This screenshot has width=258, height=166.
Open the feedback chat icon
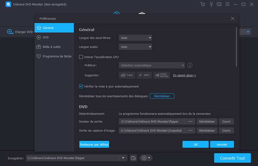[x=219, y=4]
